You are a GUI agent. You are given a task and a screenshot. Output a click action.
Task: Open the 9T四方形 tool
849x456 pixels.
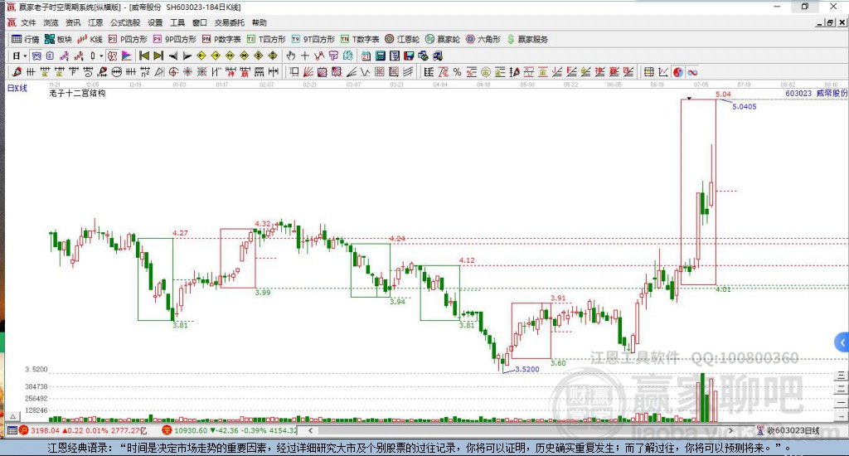pos(313,39)
